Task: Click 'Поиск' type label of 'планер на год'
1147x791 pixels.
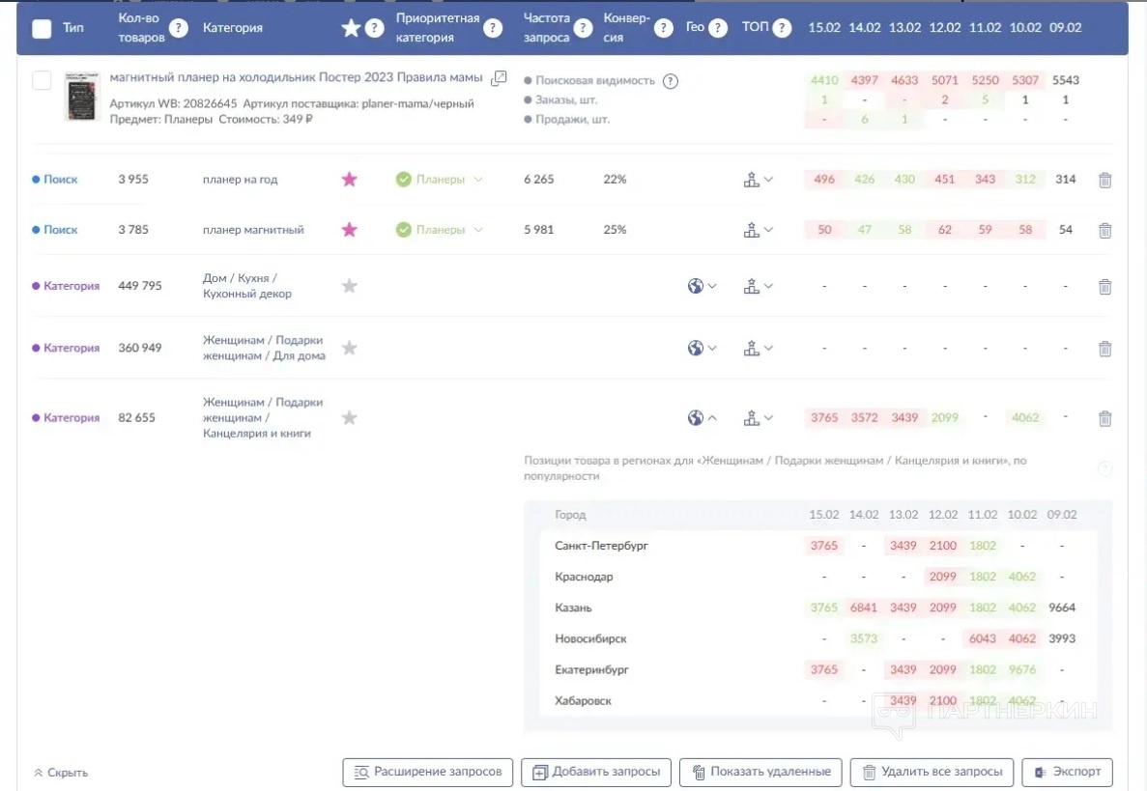Action: point(60,179)
